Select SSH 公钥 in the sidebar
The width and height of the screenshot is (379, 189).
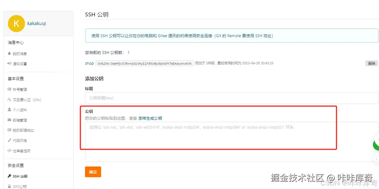click(20, 176)
